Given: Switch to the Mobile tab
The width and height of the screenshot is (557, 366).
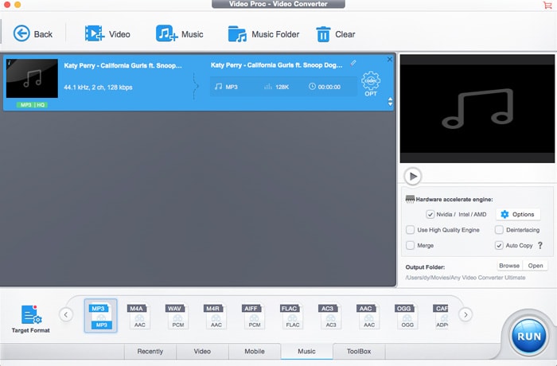Looking at the screenshot, I should click(x=255, y=351).
